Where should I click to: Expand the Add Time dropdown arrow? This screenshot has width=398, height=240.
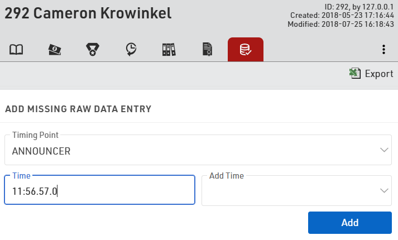(x=384, y=191)
